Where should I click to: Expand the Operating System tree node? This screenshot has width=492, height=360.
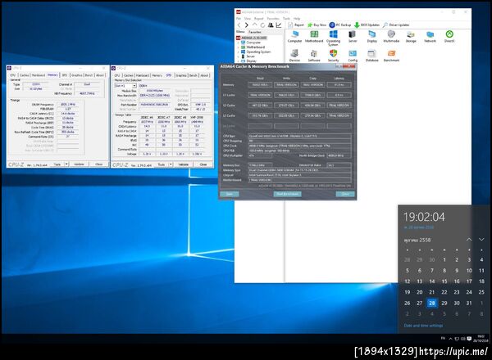[239, 52]
